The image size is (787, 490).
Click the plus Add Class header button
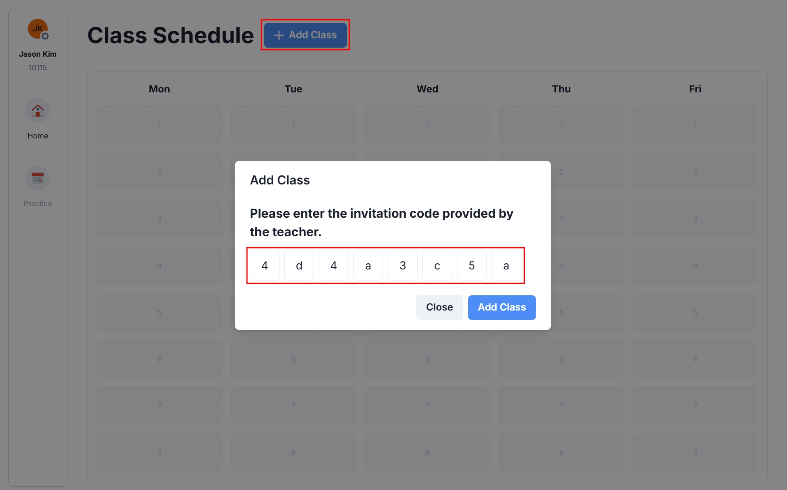(x=305, y=35)
